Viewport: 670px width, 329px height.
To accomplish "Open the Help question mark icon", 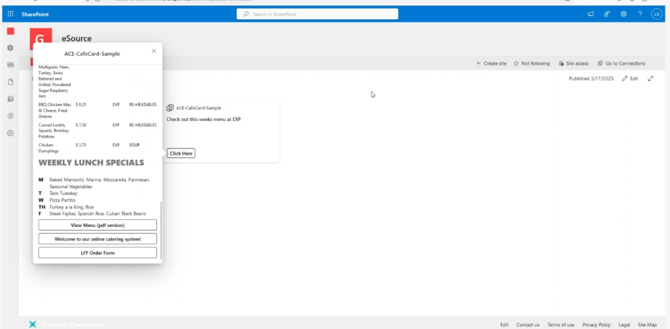I will pyautogui.click(x=640, y=14).
